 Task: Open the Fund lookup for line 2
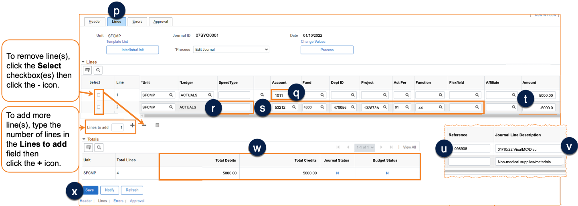pos(323,107)
